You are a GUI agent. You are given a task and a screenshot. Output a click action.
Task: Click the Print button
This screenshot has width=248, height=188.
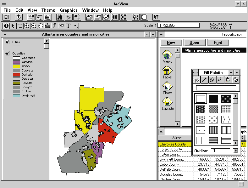pos(218,43)
